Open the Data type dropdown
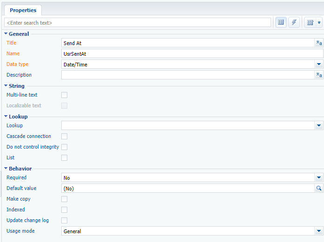 point(319,64)
